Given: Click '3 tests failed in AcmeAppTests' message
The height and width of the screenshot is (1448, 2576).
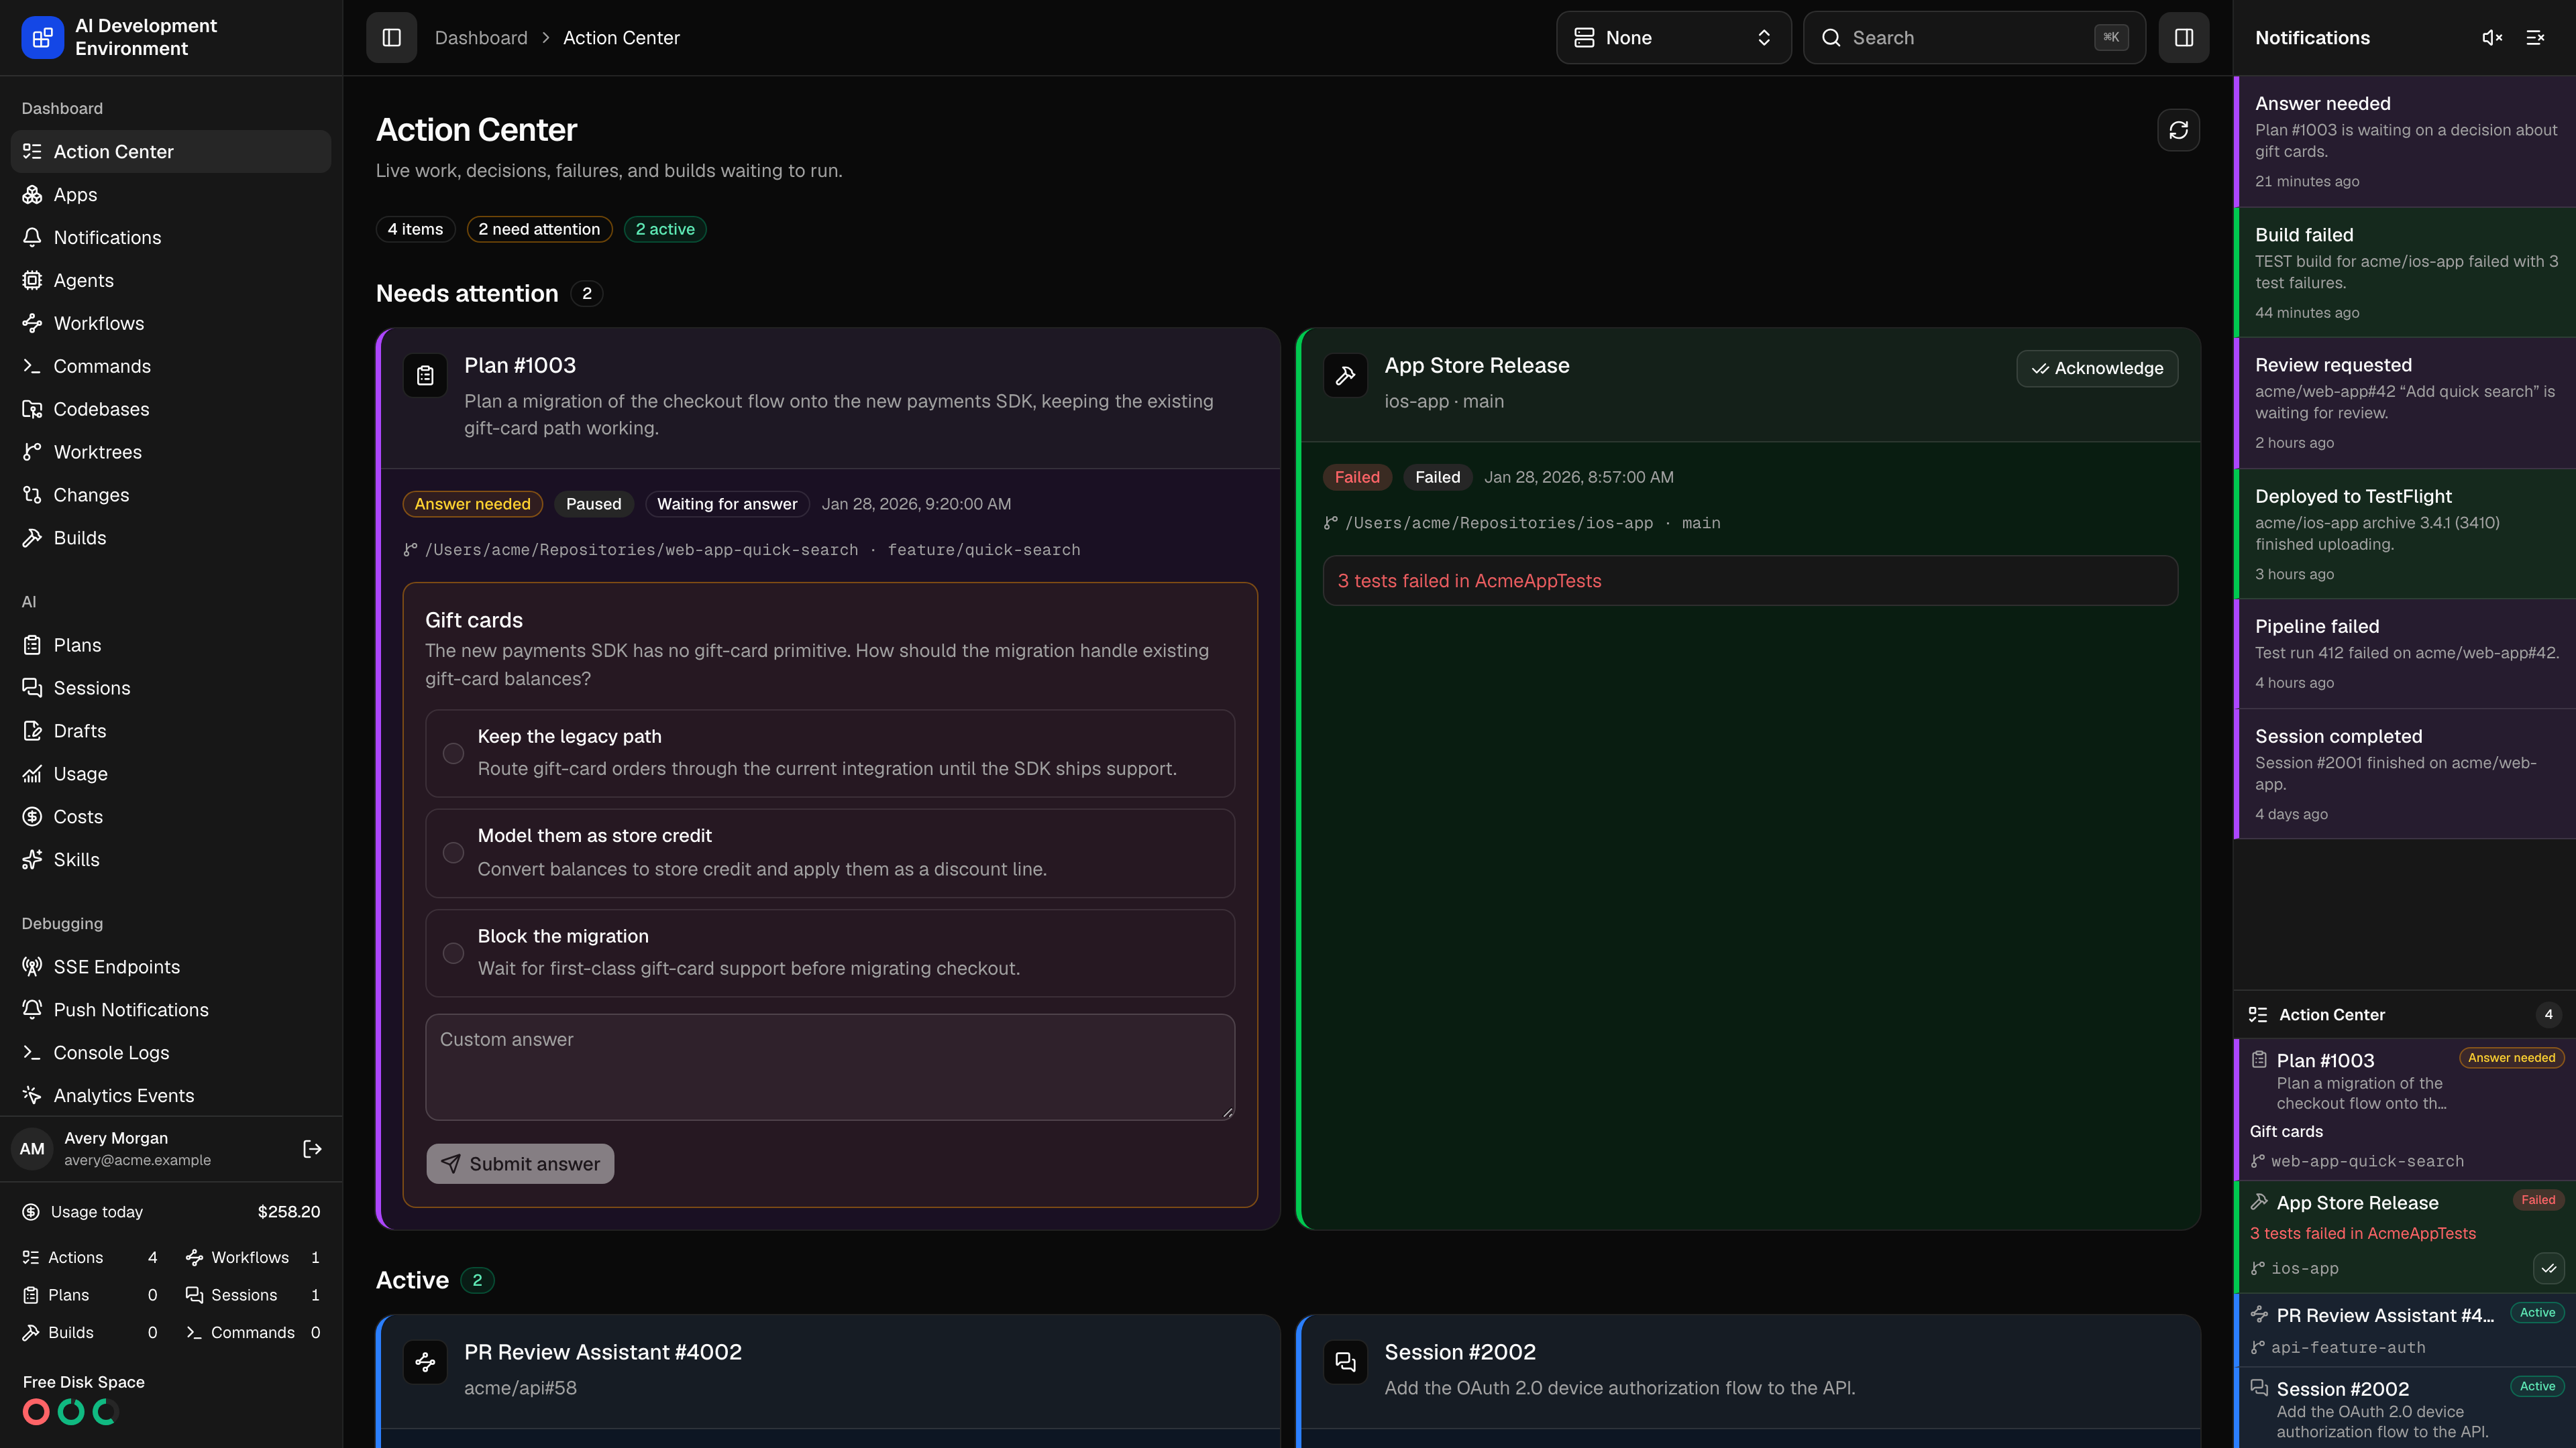Looking at the screenshot, I should [x=1750, y=581].
